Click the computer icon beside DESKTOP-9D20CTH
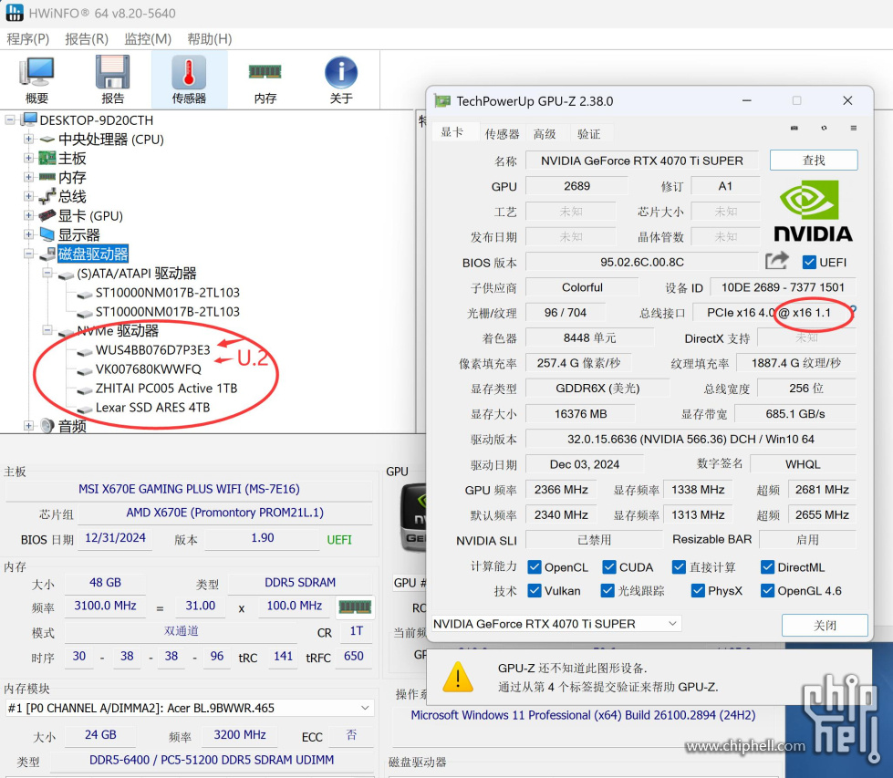Screen dimensions: 893x778 [x=29, y=119]
